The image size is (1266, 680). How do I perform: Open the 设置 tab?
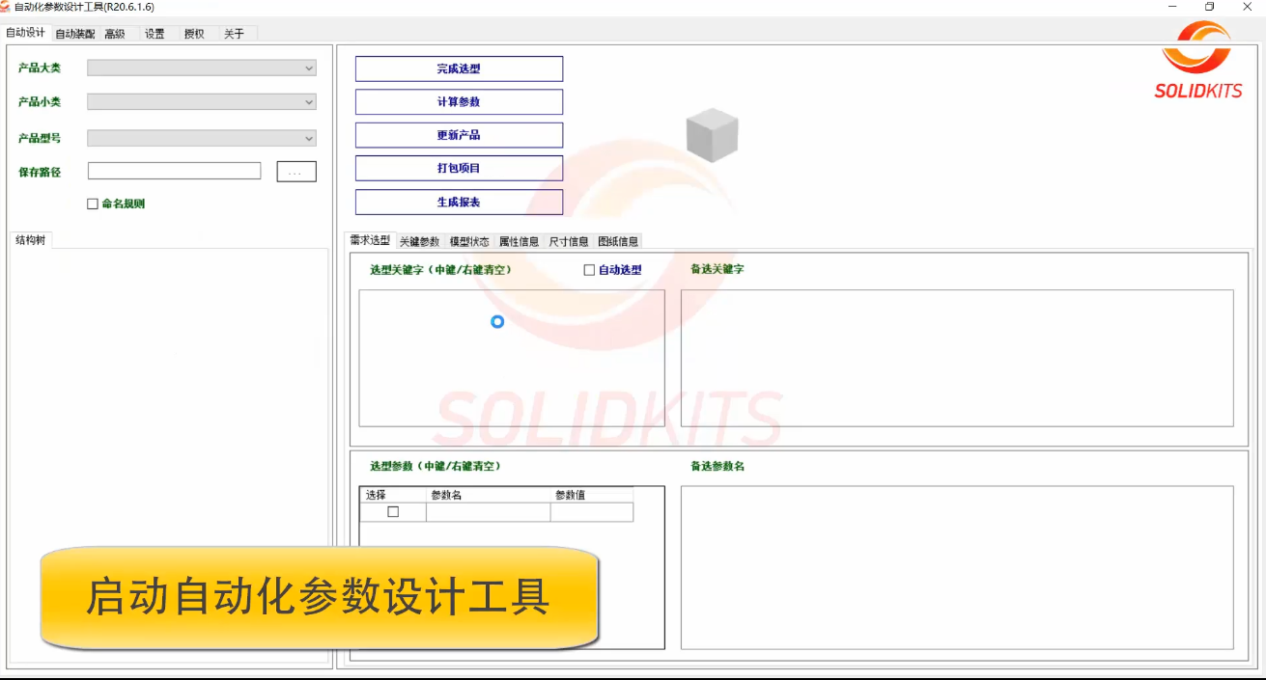click(x=155, y=34)
